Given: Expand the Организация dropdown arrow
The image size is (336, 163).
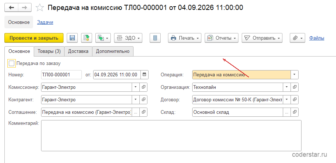Looking at the screenshot, I should point(287,87).
